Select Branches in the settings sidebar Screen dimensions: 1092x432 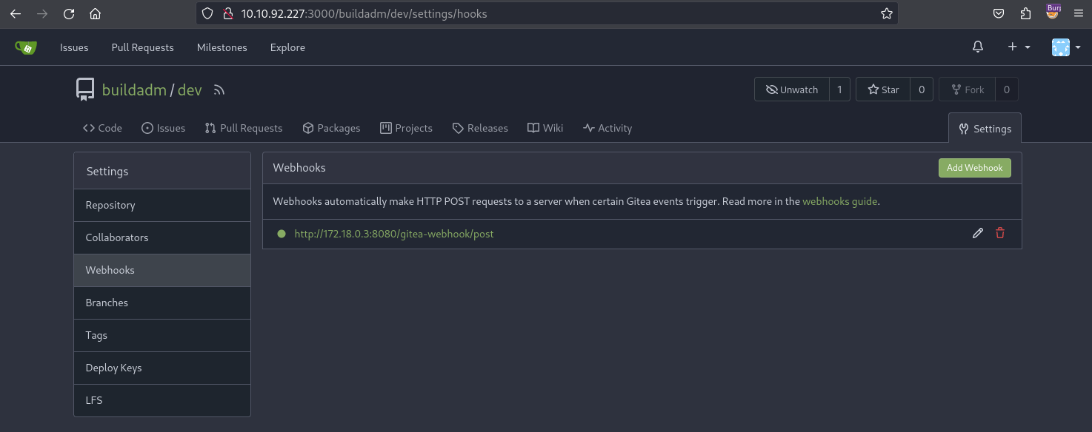(x=162, y=303)
